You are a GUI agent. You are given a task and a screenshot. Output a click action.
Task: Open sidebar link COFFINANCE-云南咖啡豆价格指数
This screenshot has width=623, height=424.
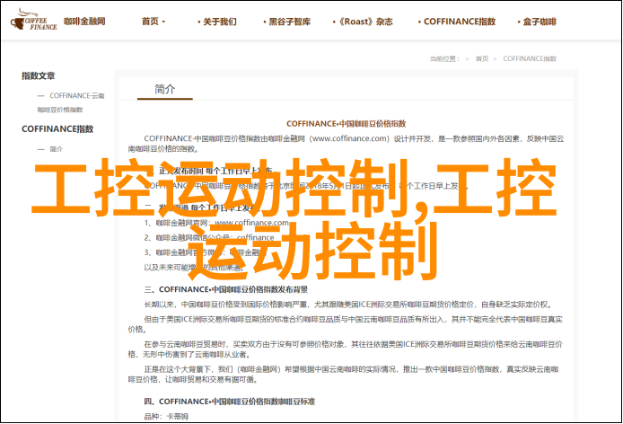tap(71, 102)
